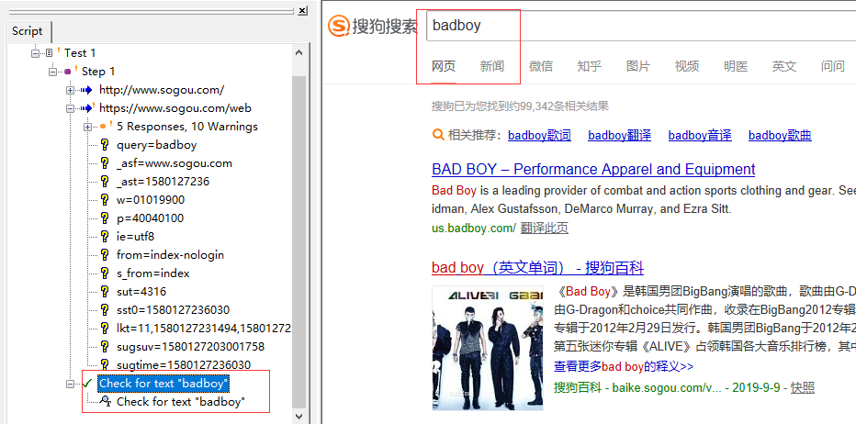This screenshot has width=856, height=424.
Task: Click the question mark icon beside sst0=1580127236030
Action: pos(105,310)
